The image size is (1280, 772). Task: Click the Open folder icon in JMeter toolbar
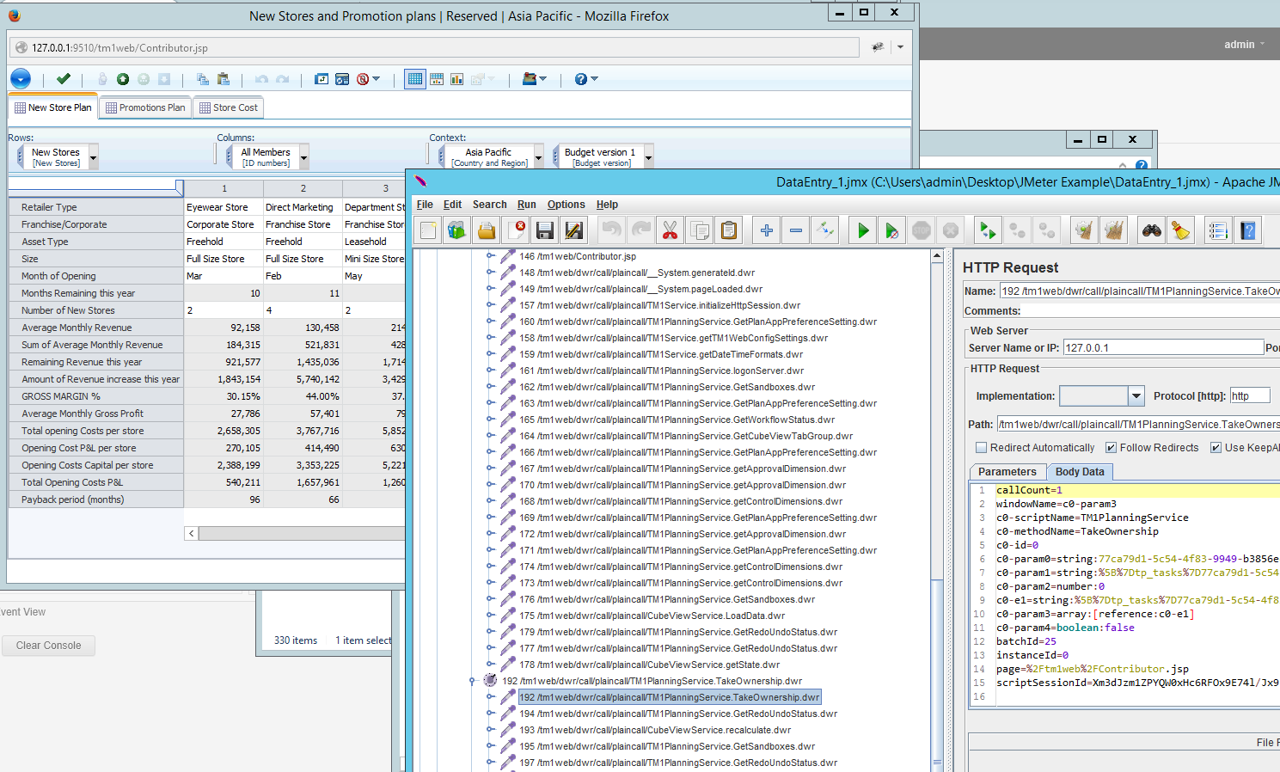(487, 230)
